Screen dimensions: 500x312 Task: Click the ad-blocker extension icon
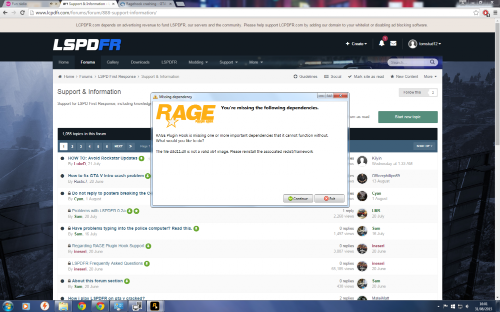click(x=485, y=13)
